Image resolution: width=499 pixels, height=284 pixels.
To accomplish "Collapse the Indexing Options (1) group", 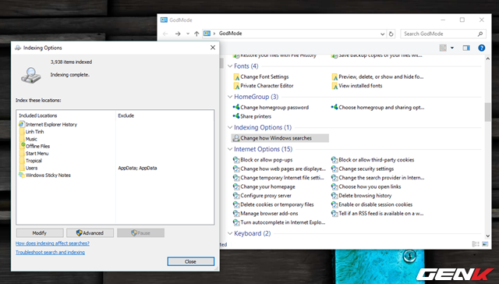I will tap(230, 127).
